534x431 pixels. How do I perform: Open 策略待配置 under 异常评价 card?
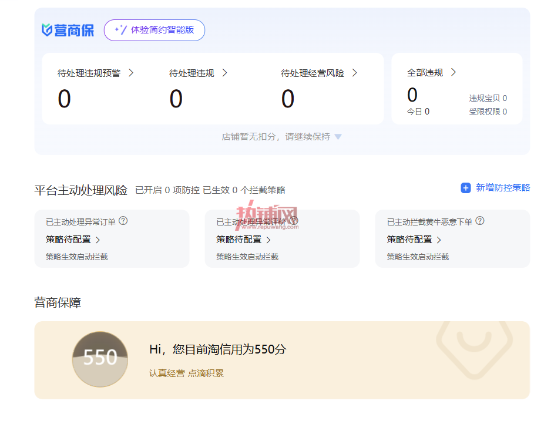tap(243, 240)
